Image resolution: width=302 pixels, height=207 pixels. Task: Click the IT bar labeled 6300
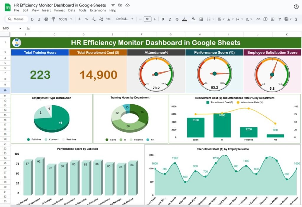(x=222, y=125)
